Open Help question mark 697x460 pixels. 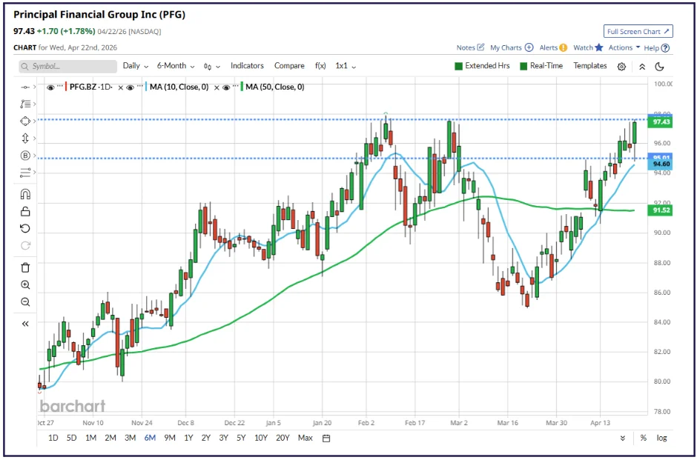[665, 48]
